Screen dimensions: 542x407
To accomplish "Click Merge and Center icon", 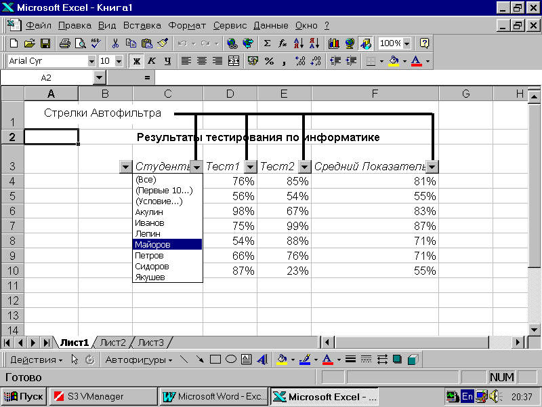I will pos(234,61).
